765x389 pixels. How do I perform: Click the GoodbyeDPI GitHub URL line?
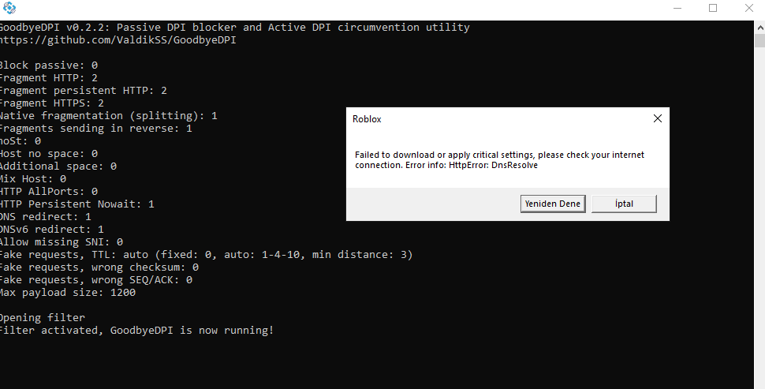[117, 39]
